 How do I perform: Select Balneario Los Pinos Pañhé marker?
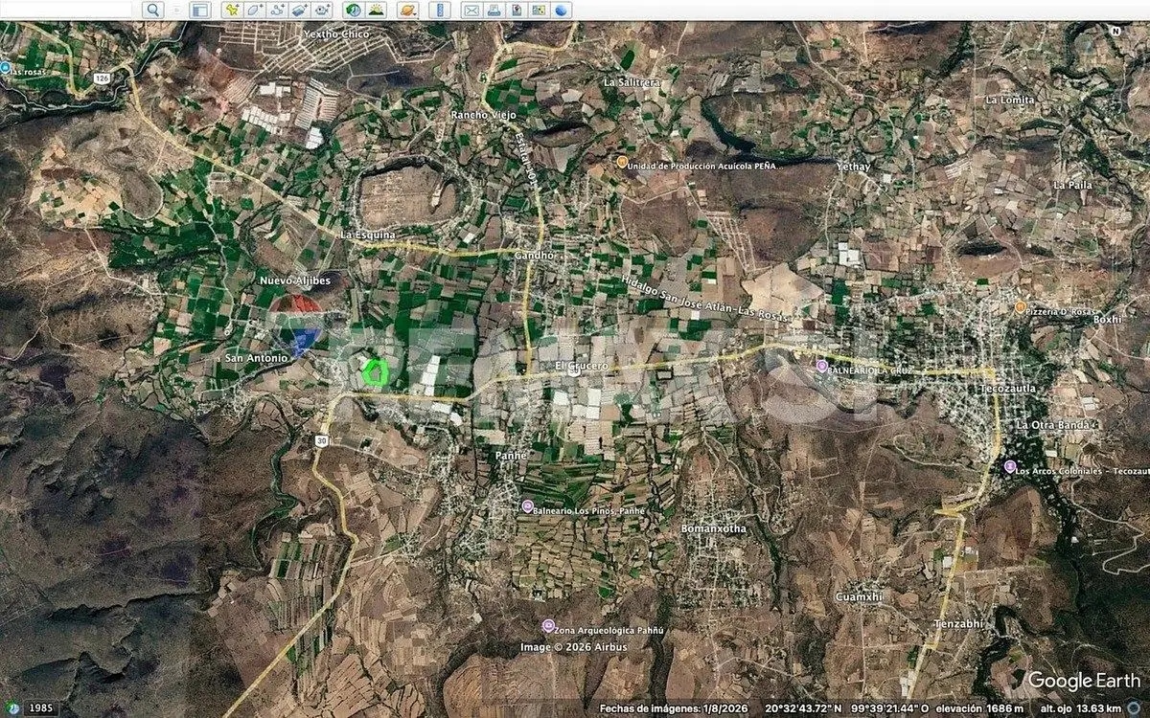(527, 505)
